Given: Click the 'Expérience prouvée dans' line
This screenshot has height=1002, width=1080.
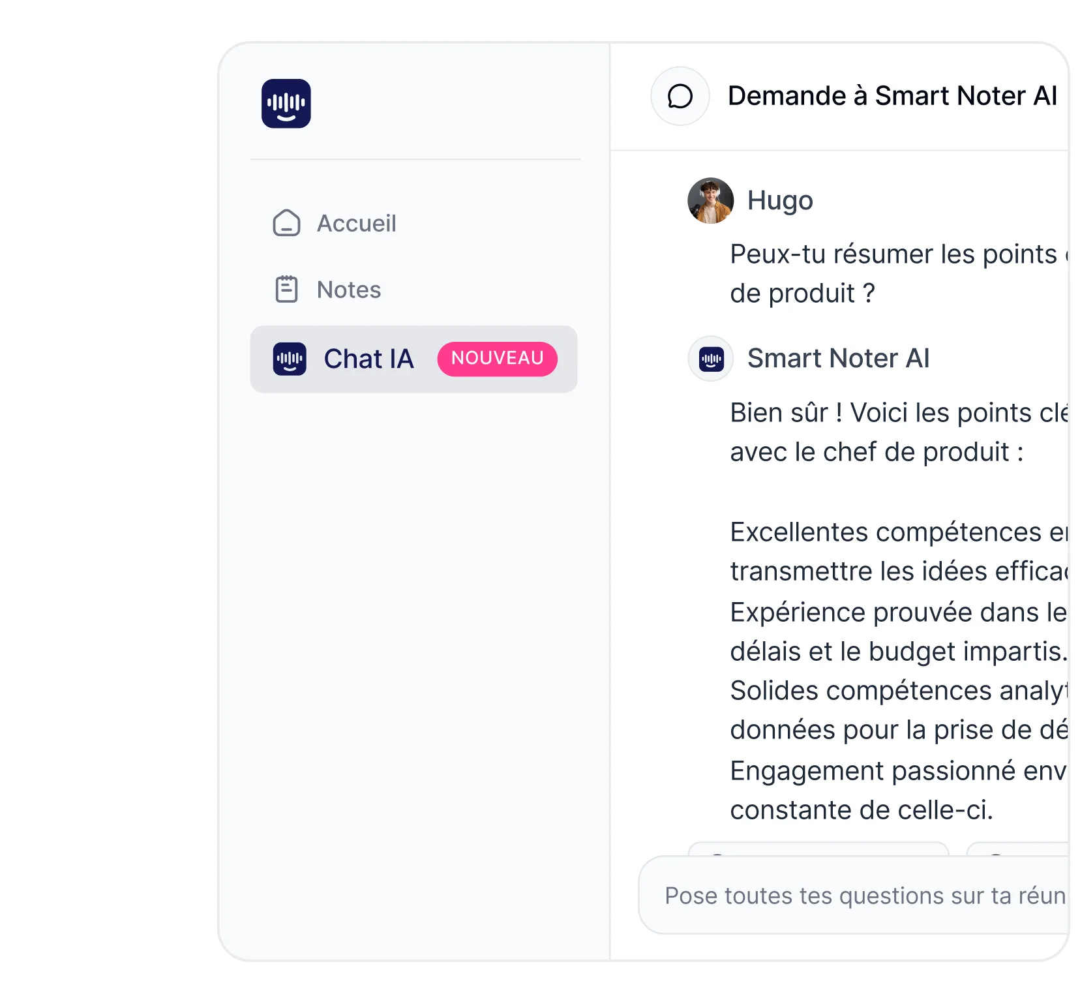Looking at the screenshot, I should coord(899,613).
